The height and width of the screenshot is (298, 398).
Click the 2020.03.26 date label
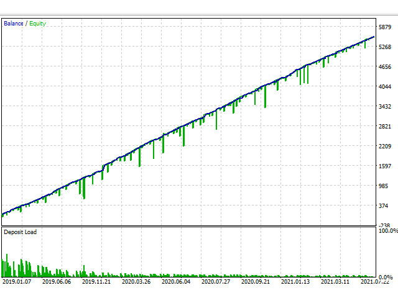[136, 281]
